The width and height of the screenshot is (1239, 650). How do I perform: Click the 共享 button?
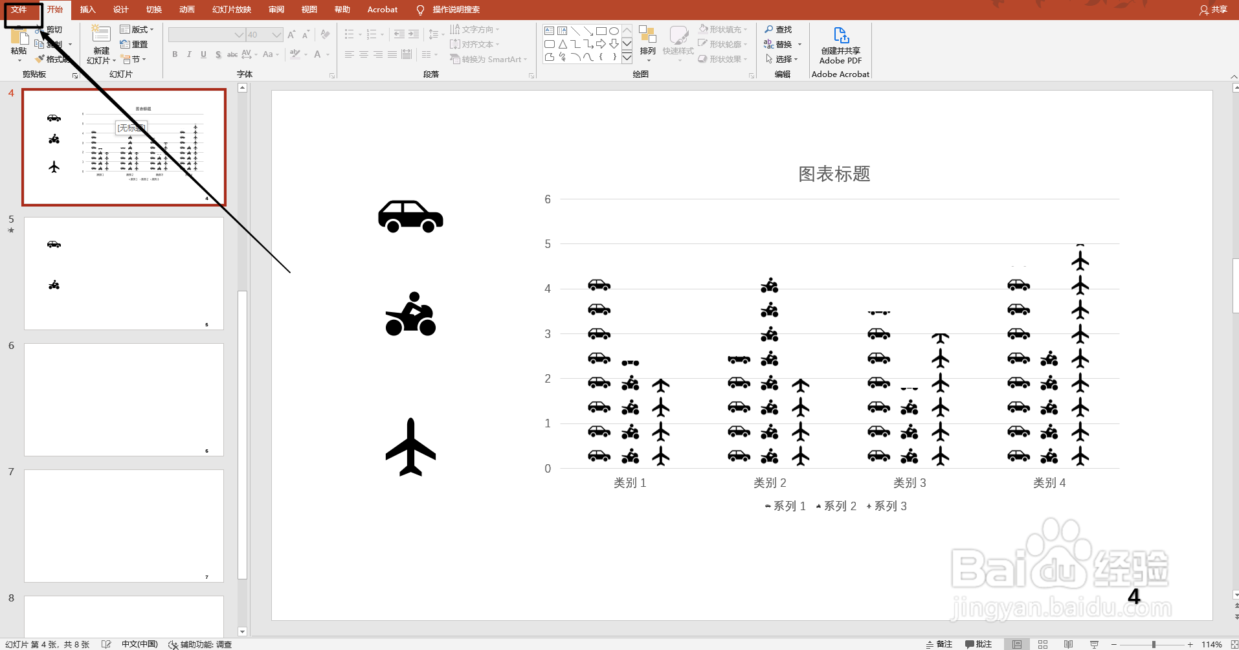click(1214, 9)
